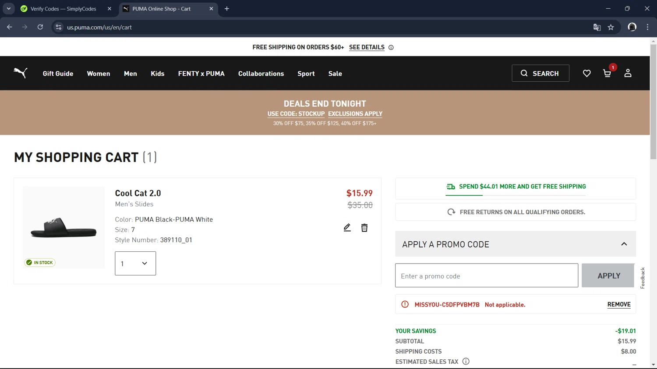Click the MISSYOU-C5DFPVBM7B code text

click(447, 305)
